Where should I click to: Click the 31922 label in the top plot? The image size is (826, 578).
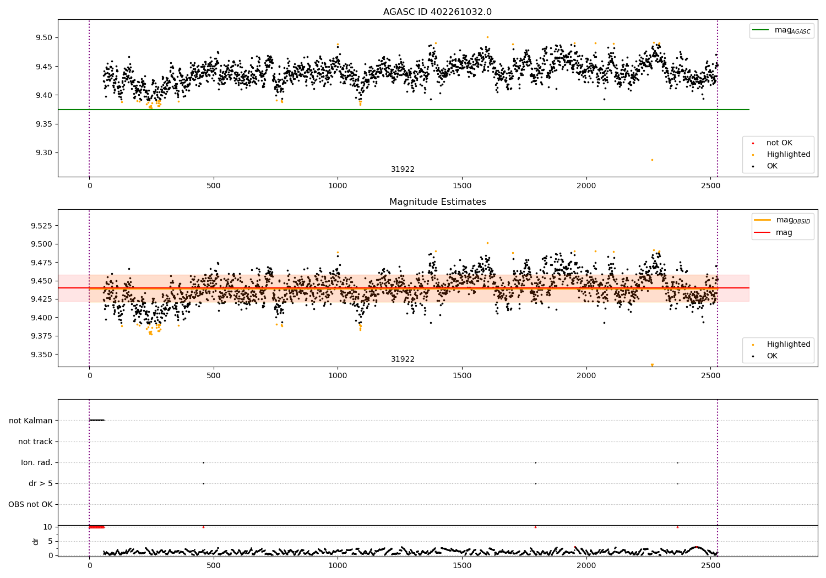[403, 170]
